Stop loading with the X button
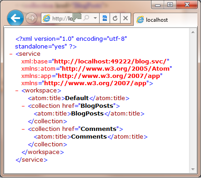The width and height of the screenshot is (201, 178). 126,18
